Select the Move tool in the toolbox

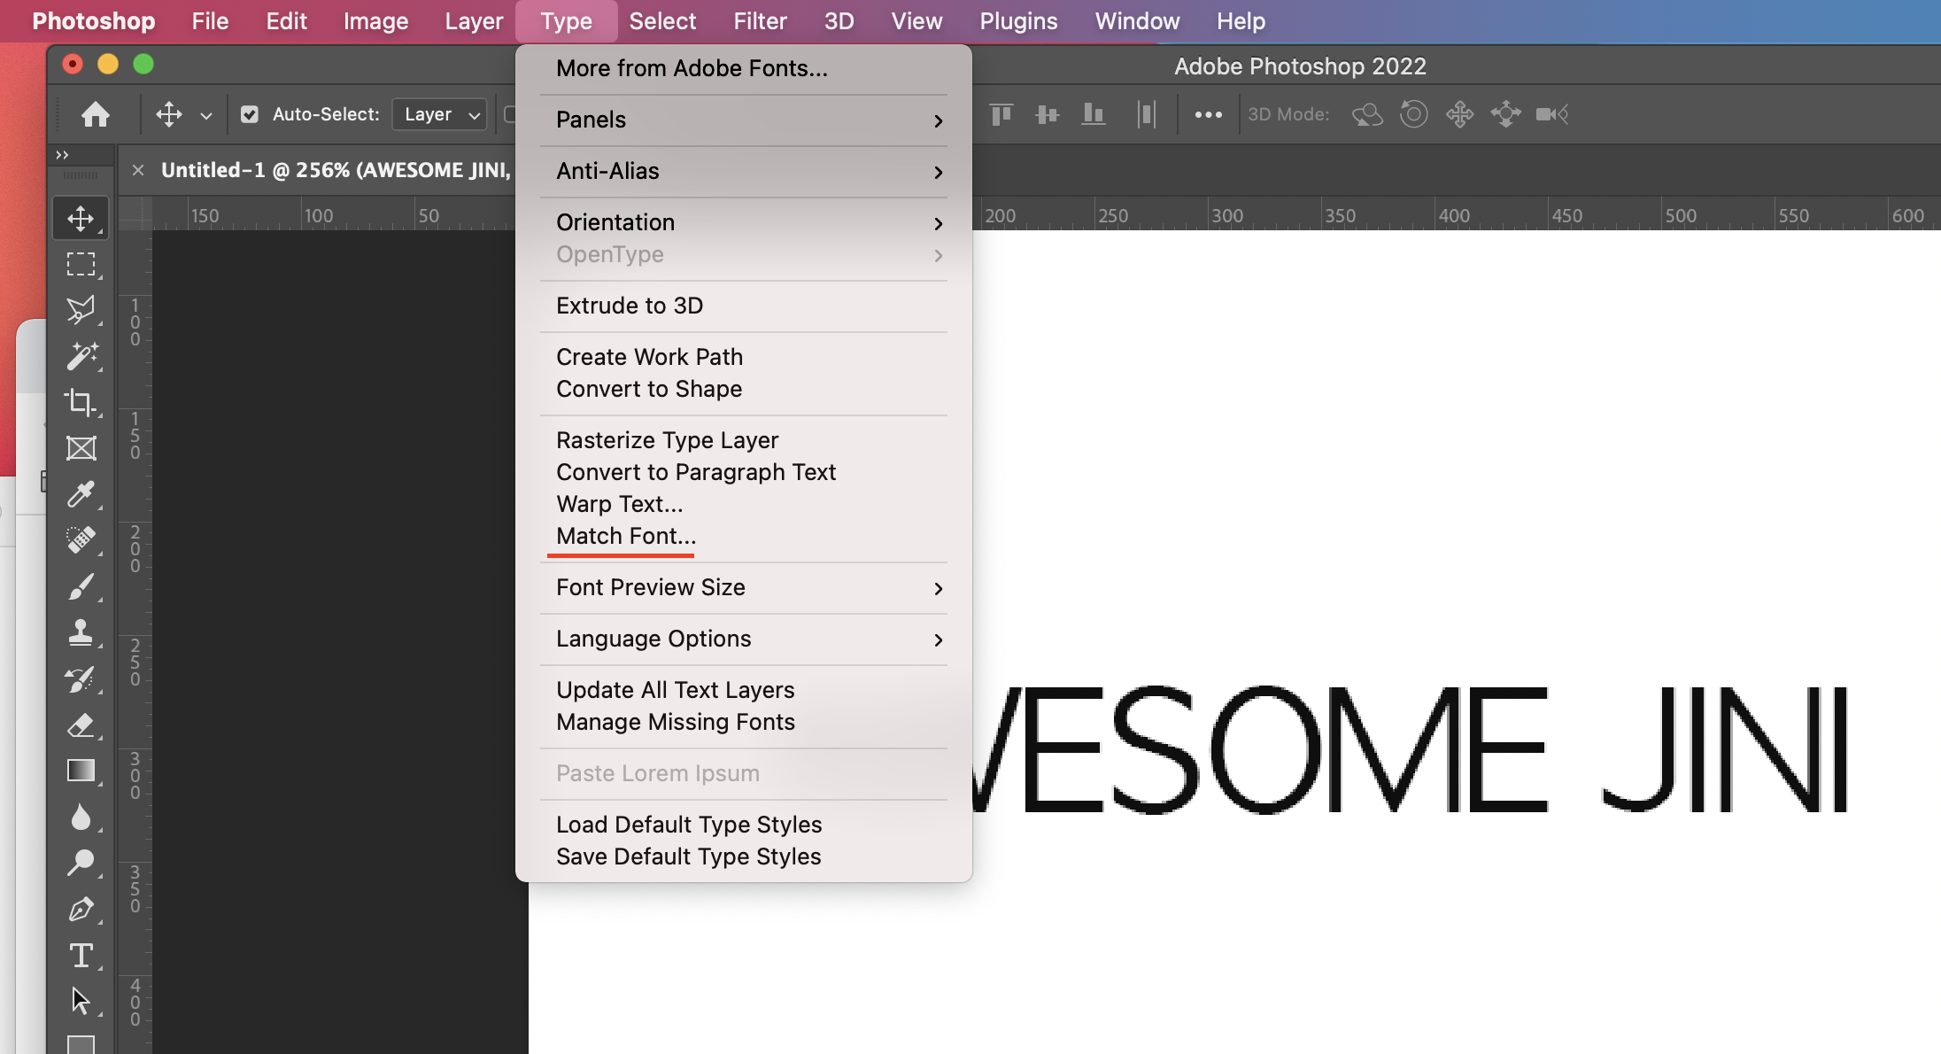click(81, 219)
